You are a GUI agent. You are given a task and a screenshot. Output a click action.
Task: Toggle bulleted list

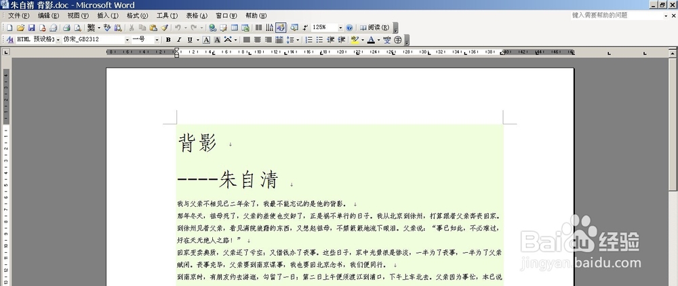(x=319, y=40)
